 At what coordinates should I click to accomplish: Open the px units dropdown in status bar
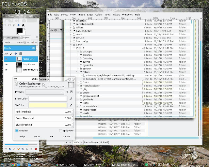tap(68, 142)
